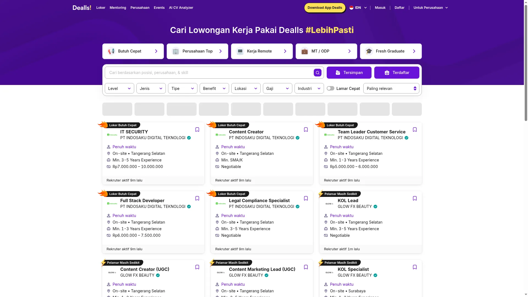Open the Benefit filter dropdown
The height and width of the screenshot is (297, 528).
[214, 88]
